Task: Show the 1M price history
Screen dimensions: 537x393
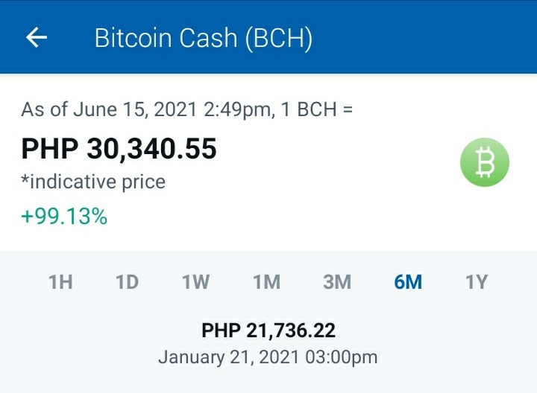Action: pyautogui.click(x=266, y=282)
